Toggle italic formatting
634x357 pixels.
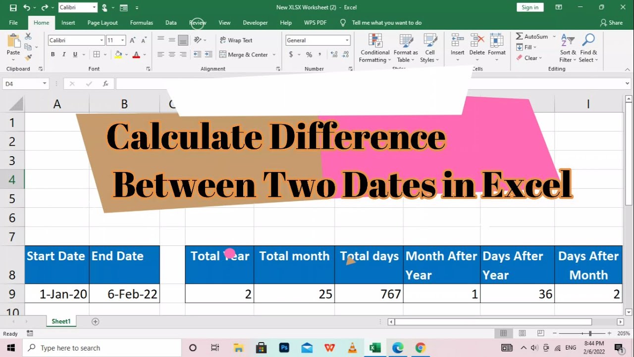pos(64,55)
